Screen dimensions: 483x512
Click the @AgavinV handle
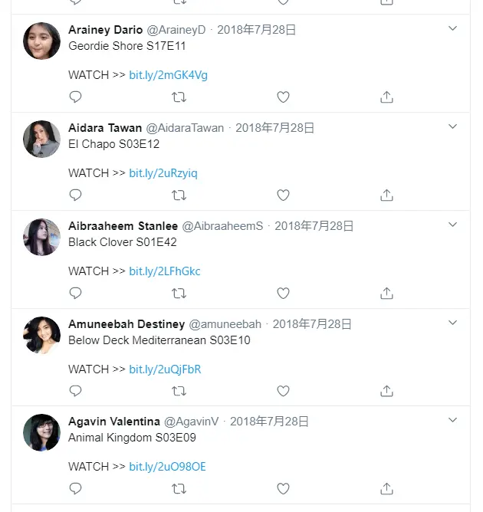click(x=191, y=422)
